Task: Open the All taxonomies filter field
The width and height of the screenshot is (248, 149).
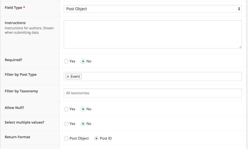Action: point(152,93)
